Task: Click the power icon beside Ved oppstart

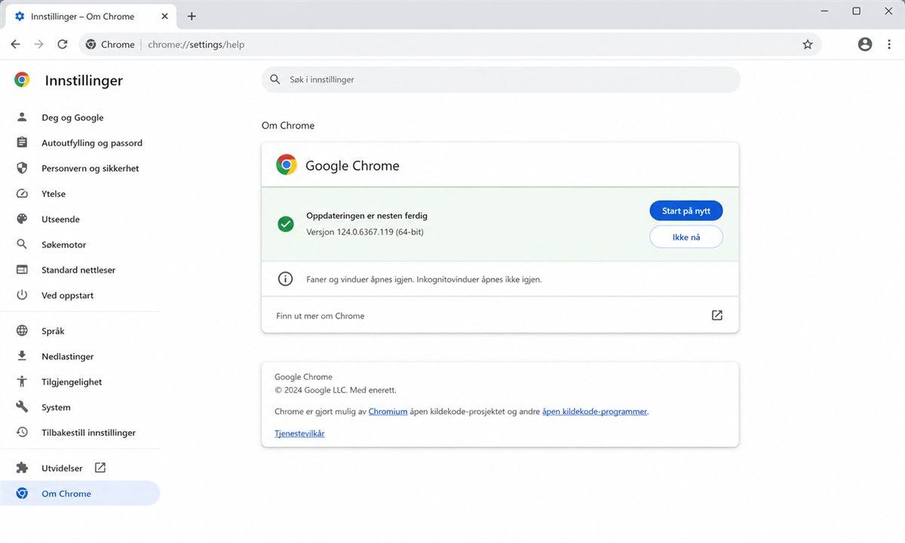Action: [22, 296]
